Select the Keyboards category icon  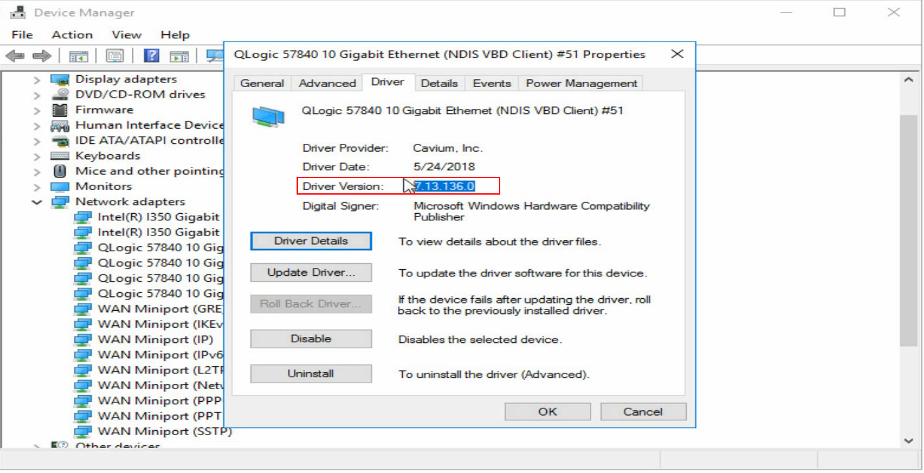[60, 156]
